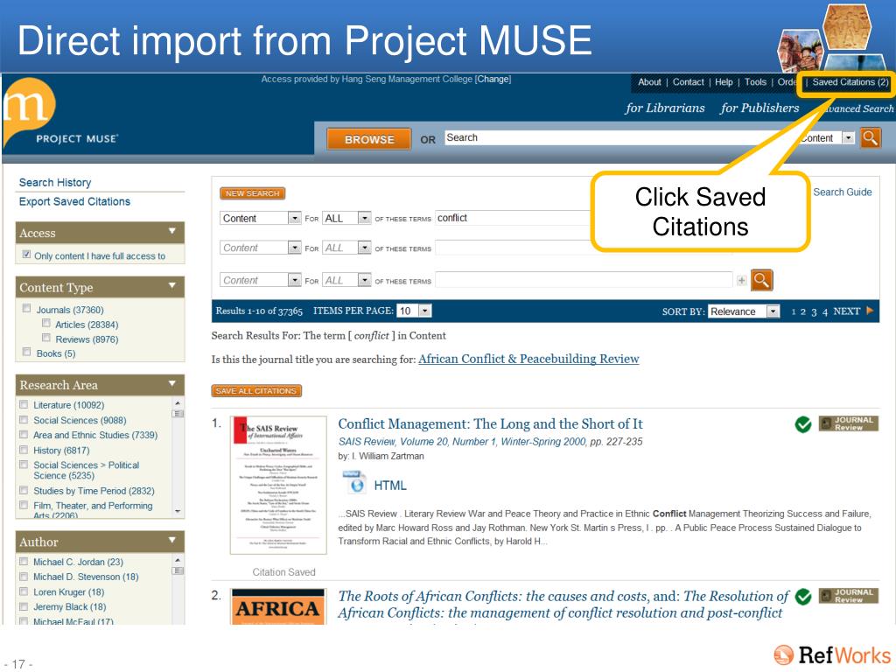Click Change institution link
Viewport: 896px width, 672px height.
tap(493, 79)
